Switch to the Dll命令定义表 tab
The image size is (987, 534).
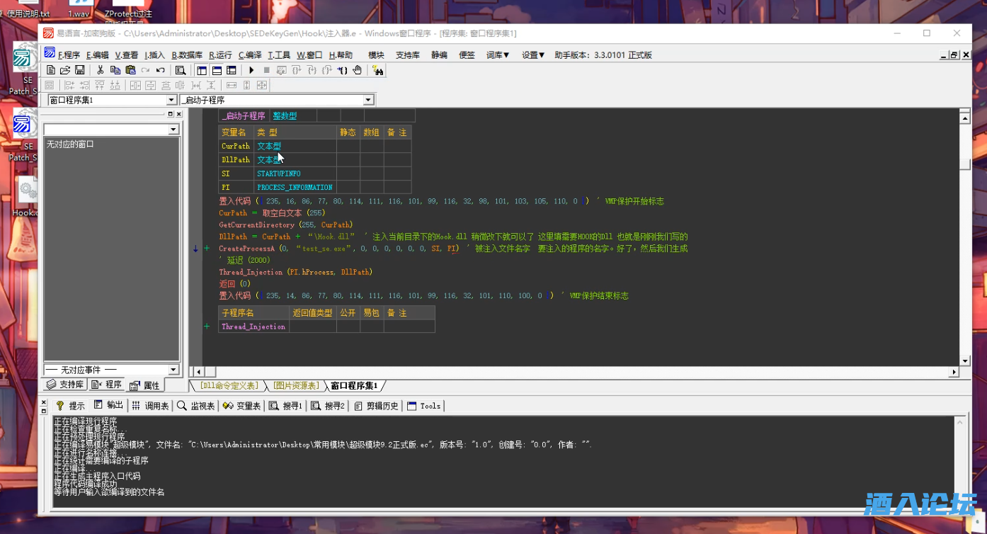[229, 386]
